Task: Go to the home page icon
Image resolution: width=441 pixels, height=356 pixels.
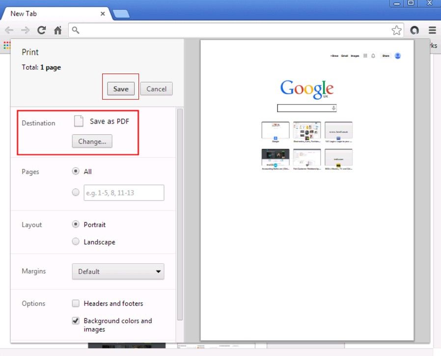Action: 58,30
